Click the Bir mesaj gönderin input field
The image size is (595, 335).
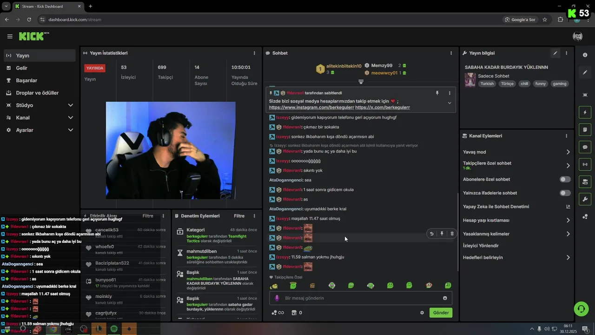point(361,298)
